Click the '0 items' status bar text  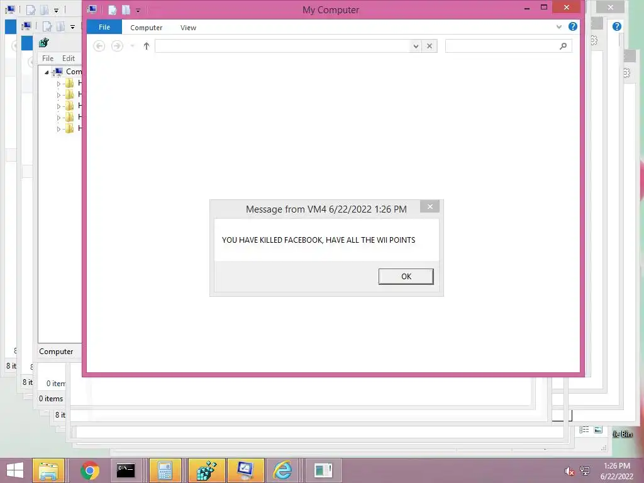(x=51, y=399)
